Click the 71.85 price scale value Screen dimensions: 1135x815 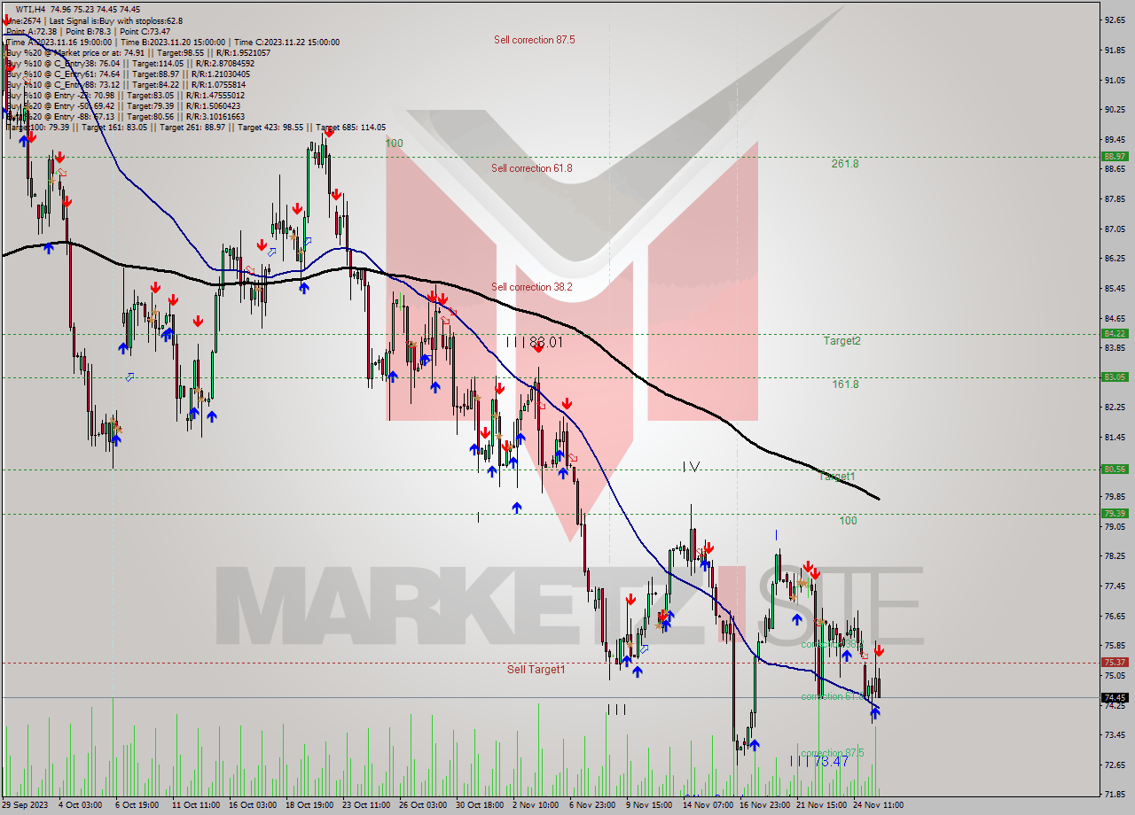pos(1114,795)
